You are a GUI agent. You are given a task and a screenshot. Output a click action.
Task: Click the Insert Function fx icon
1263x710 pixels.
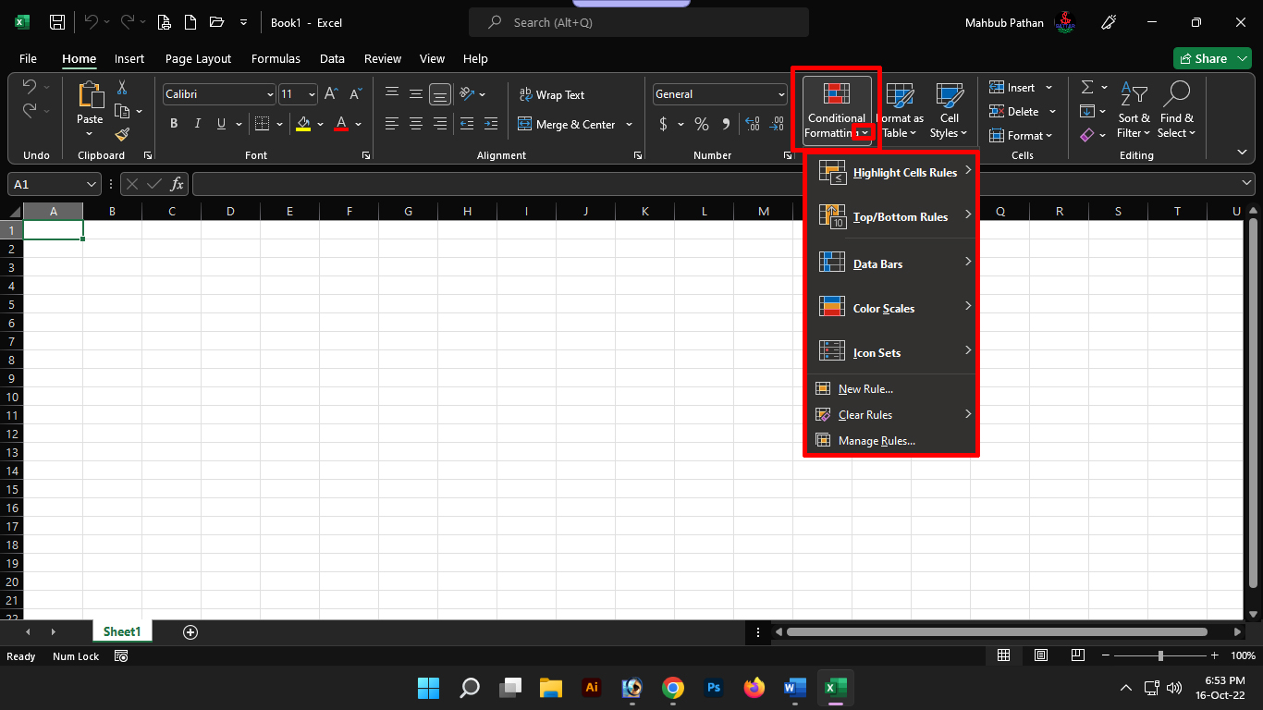pos(177,184)
